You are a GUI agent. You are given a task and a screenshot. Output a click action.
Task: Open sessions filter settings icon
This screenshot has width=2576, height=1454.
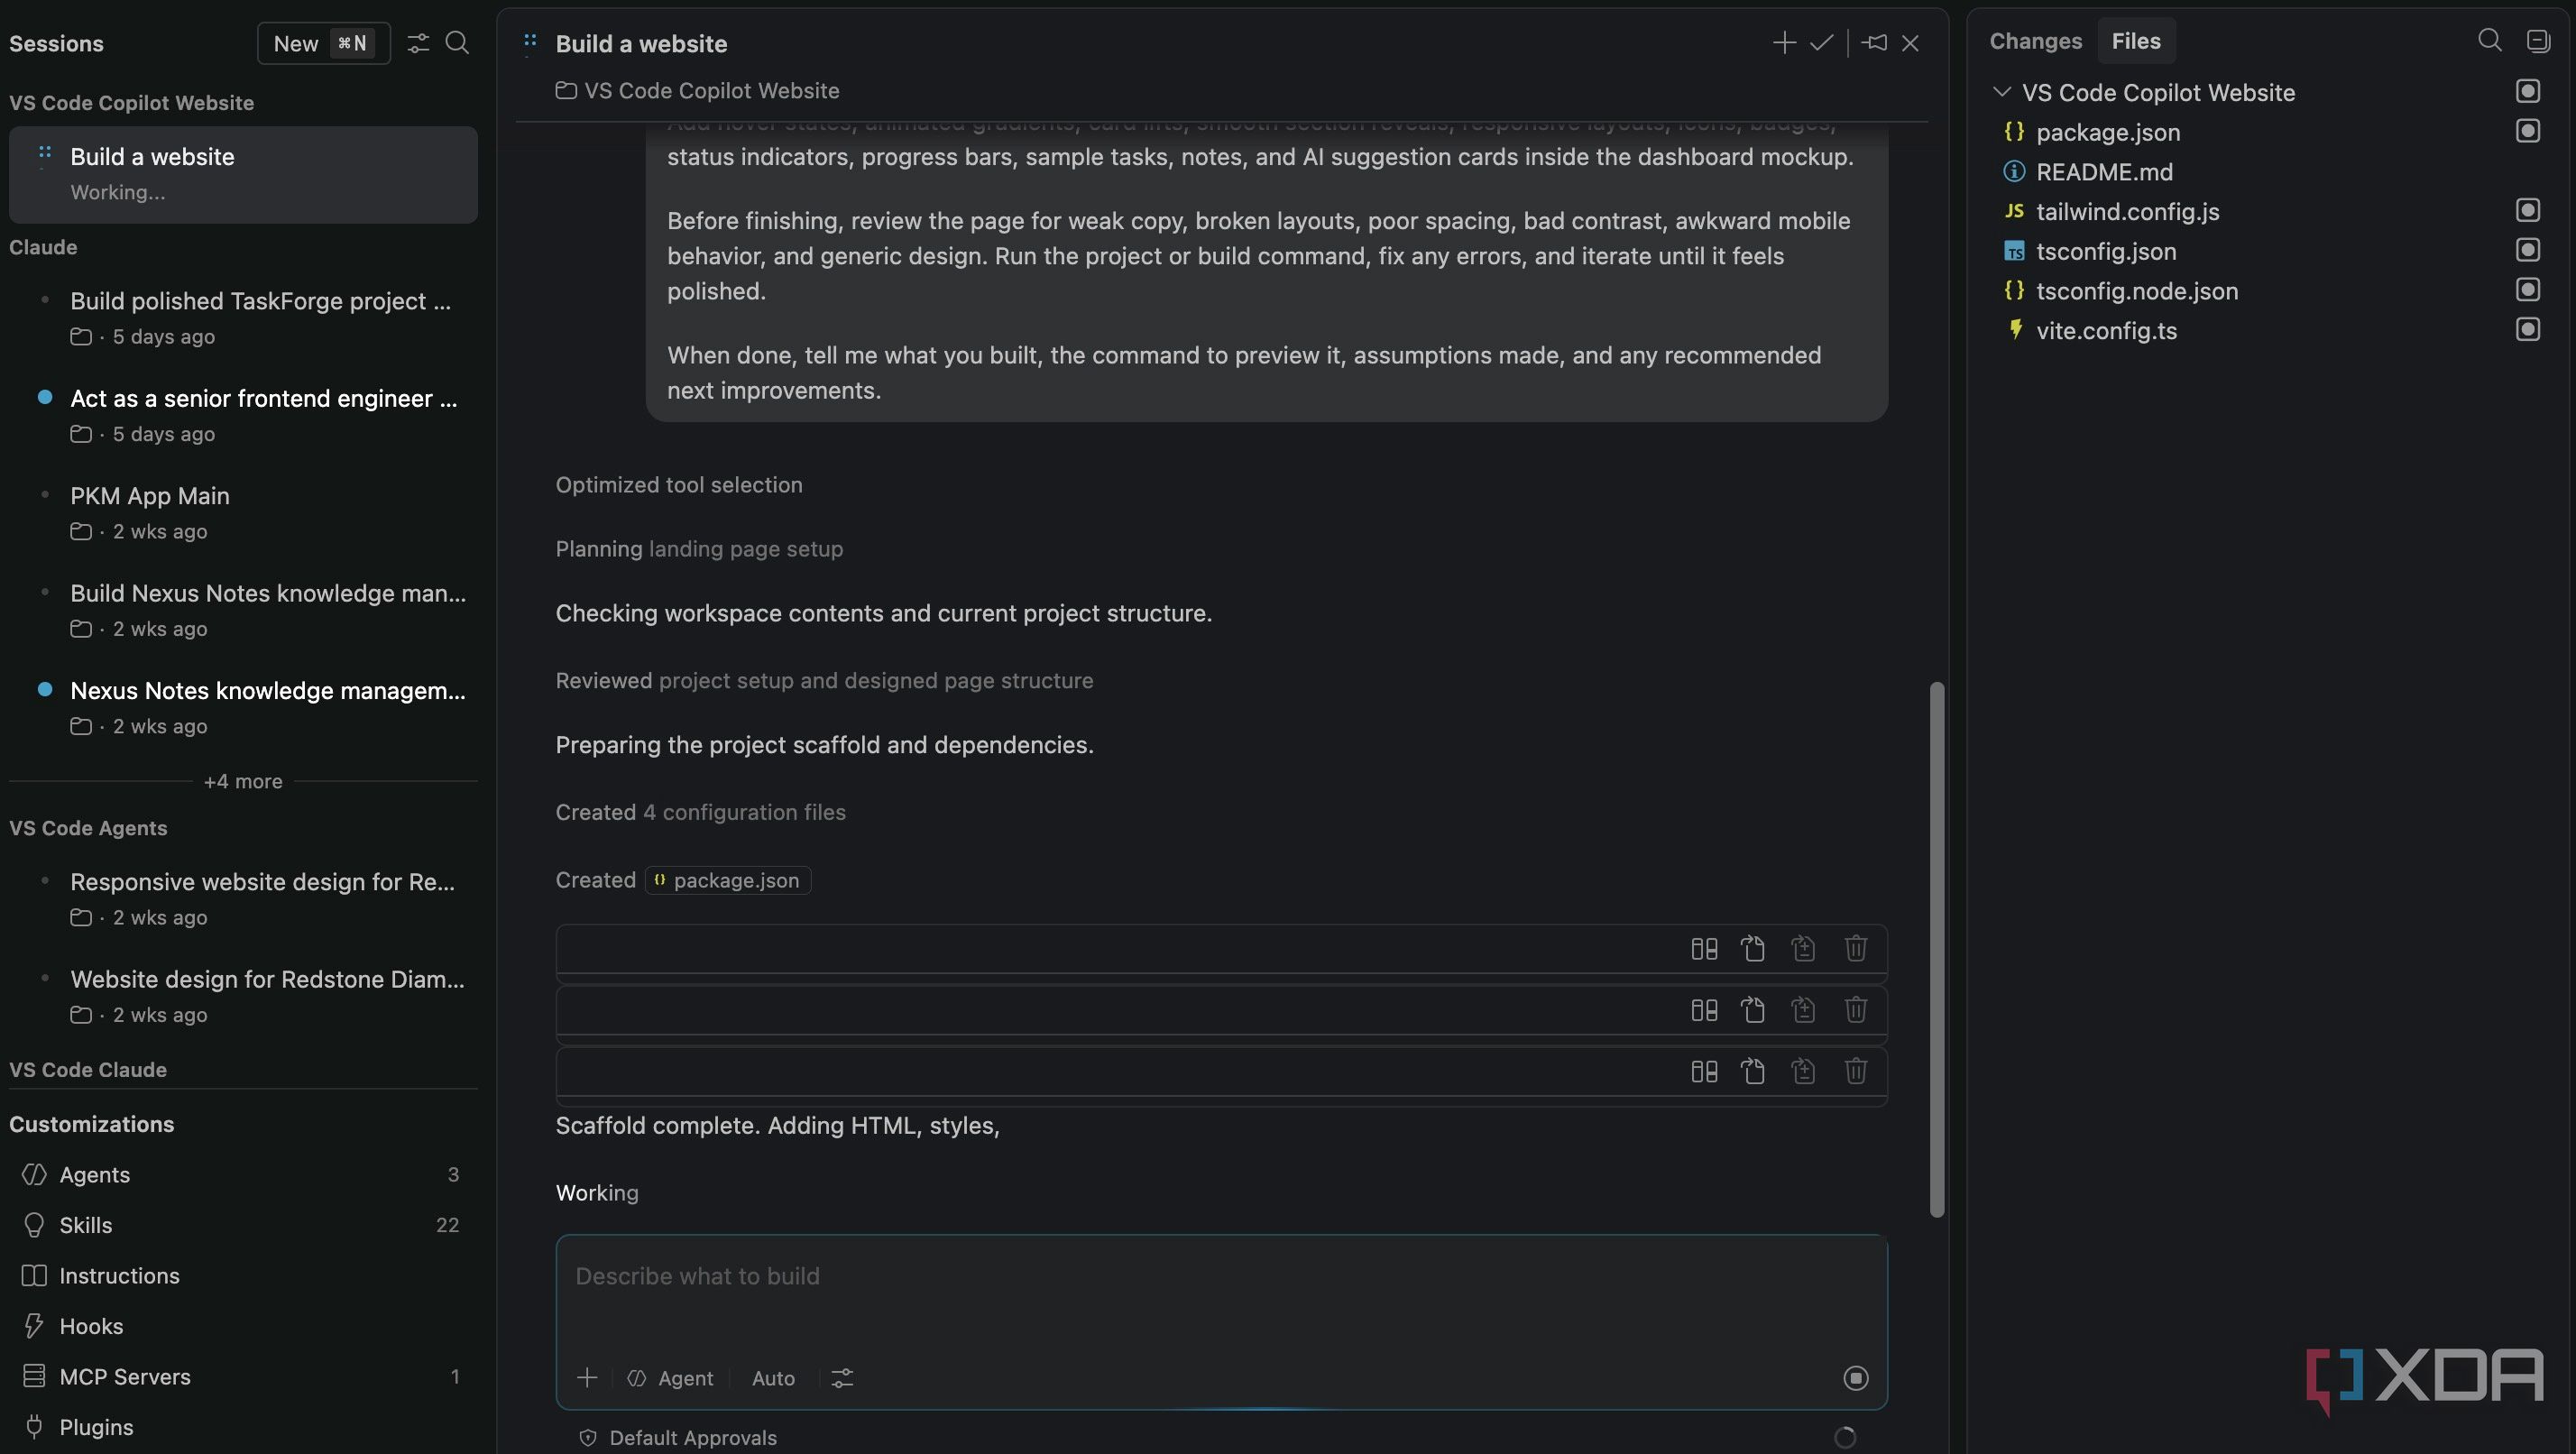(x=418, y=43)
